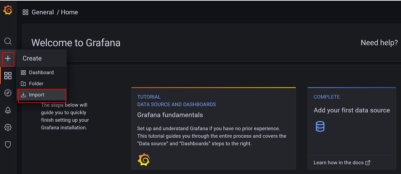Screen dimensions: 401x174
Task: Open the Configuration gear icon
Action: pos(8,127)
